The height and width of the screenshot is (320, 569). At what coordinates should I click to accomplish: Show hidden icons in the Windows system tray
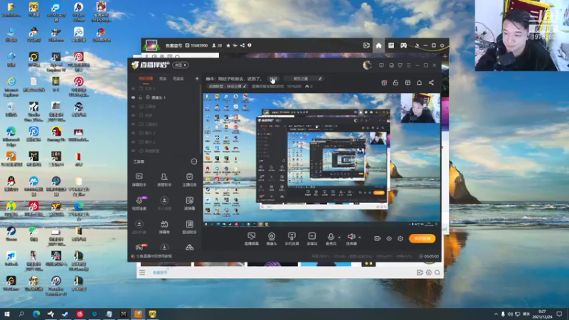coord(496,314)
